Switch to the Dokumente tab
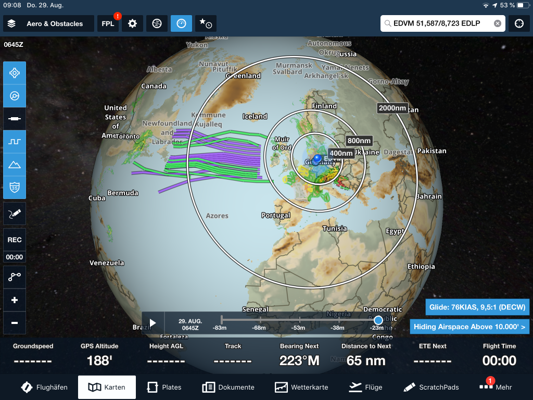Viewport: 533px width, 400px height. (228, 387)
